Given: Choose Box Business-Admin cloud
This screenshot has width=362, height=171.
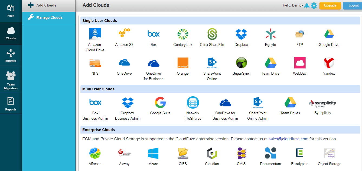Looking at the screenshot, I should click(x=95, y=102).
